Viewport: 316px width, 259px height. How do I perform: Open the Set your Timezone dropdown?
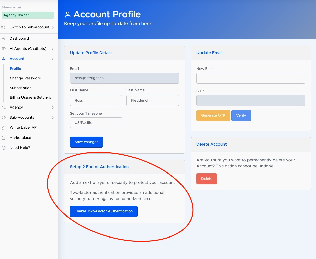pos(96,123)
